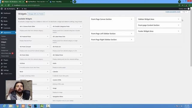This screenshot has height=108, width=192.
Task: Select the Custom HTML widget
Action: (67, 80)
